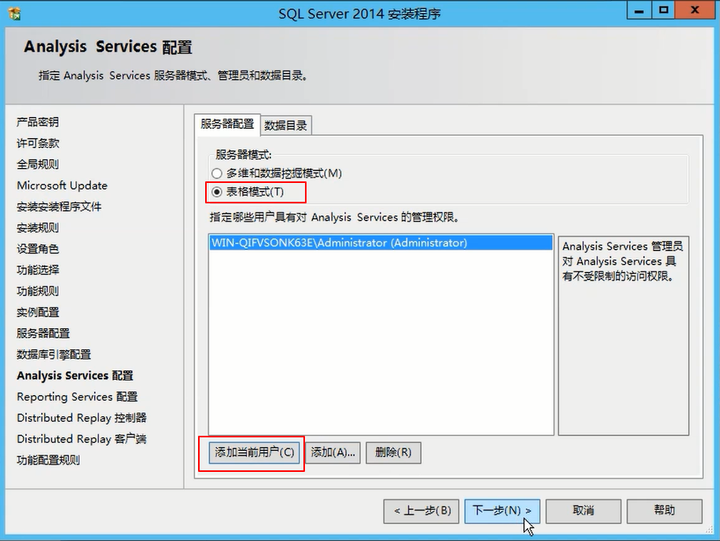Viewport: 720px width, 541px height.
Task: Click 安装规则 step in sidebar
Action: [x=38, y=228]
